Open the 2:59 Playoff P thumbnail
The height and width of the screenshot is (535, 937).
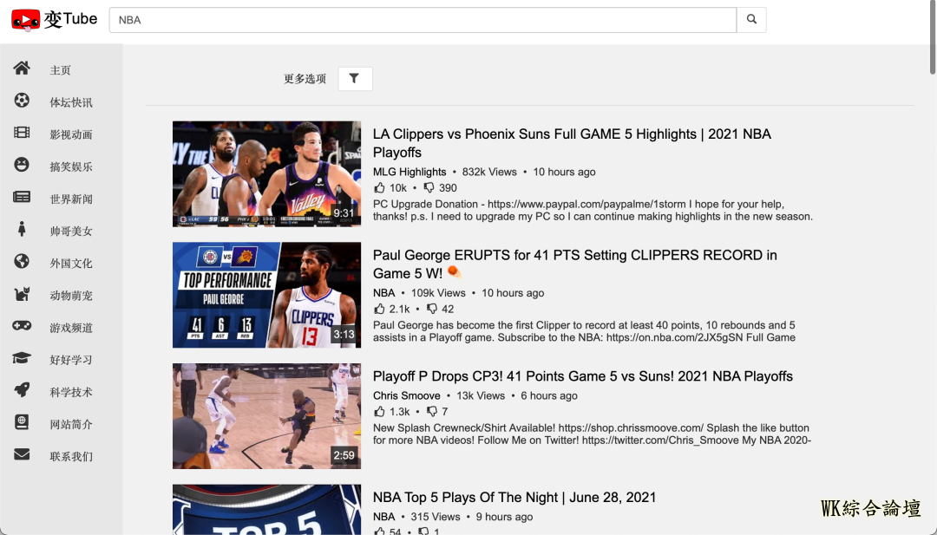(266, 416)
